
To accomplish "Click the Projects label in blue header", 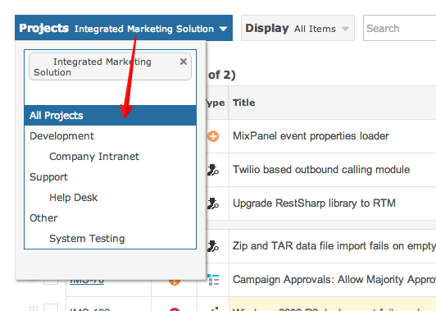I will click(x=44, y=28).
